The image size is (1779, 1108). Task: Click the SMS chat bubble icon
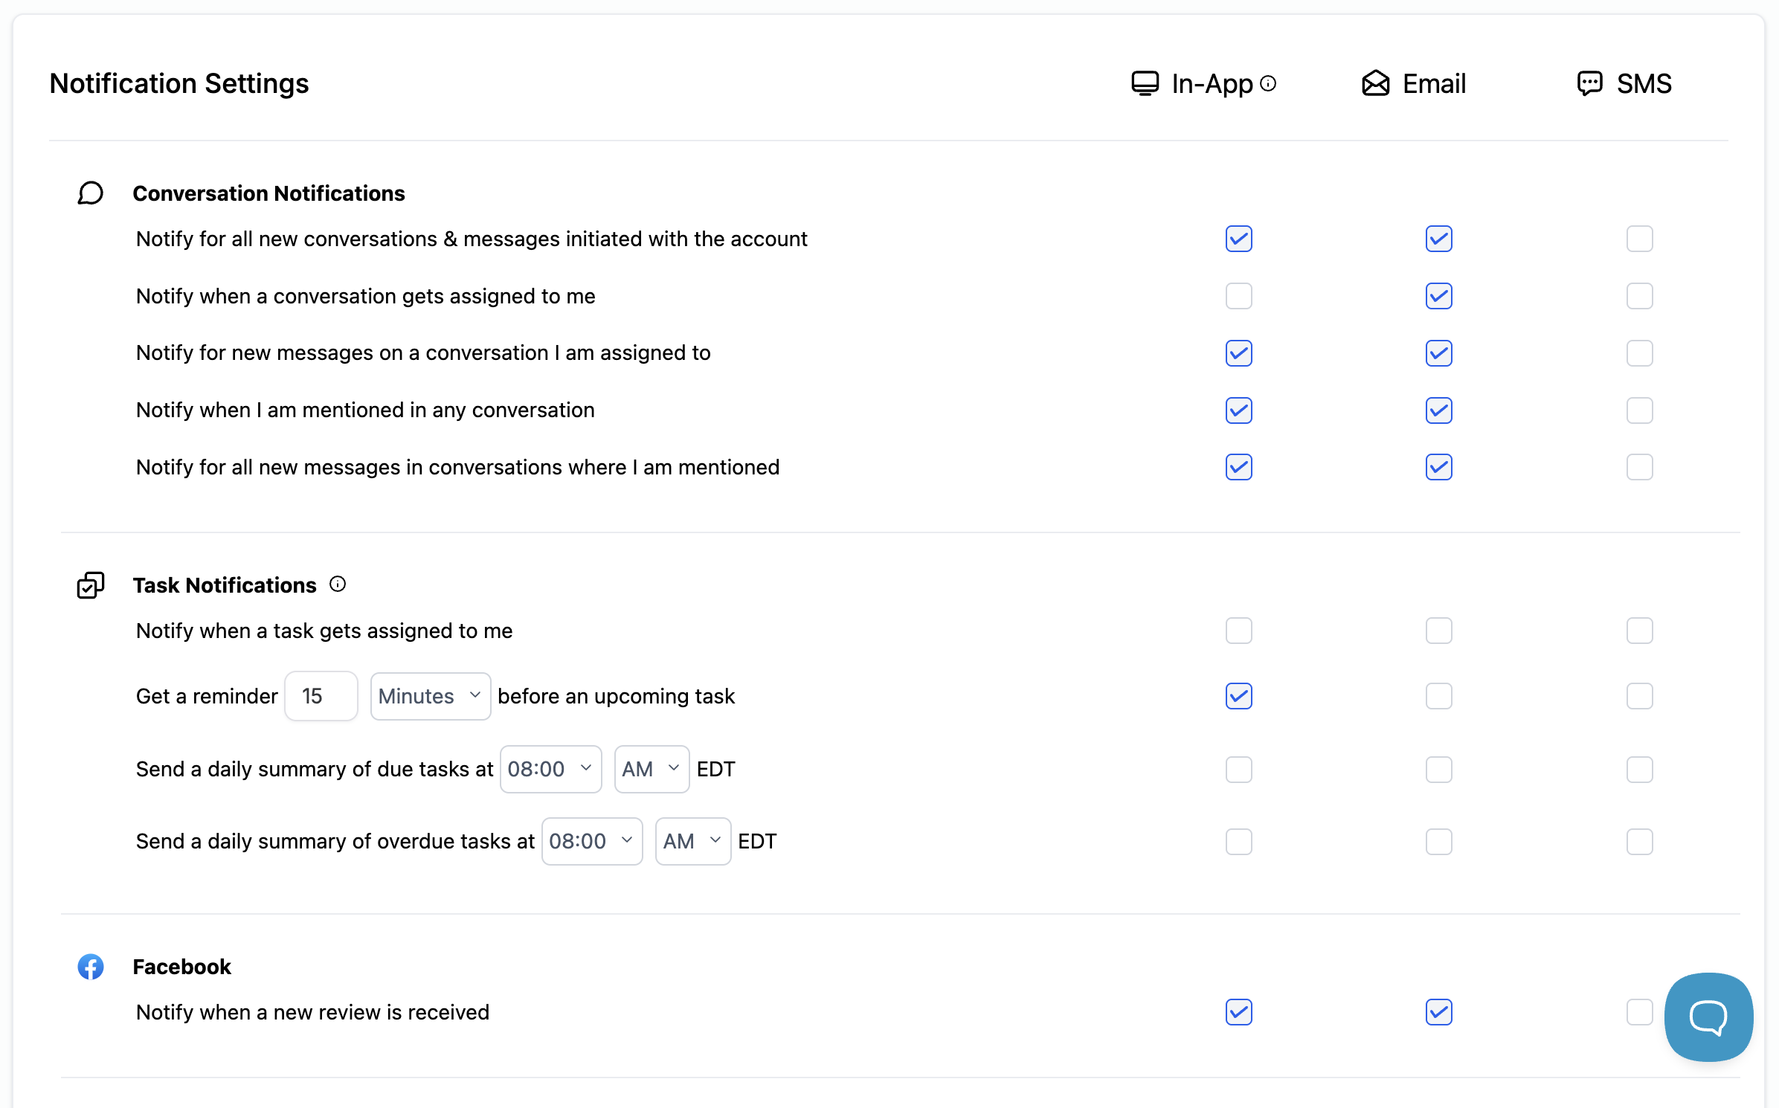[x=1589, y=83]
